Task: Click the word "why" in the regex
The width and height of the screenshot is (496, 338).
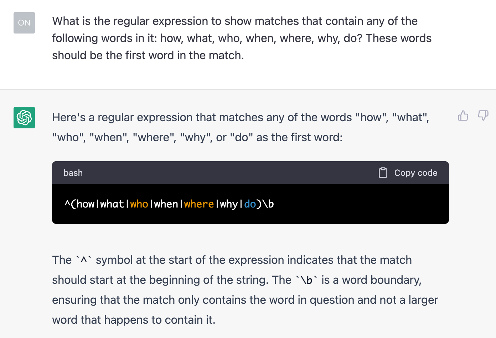Action: coord(229,204)
